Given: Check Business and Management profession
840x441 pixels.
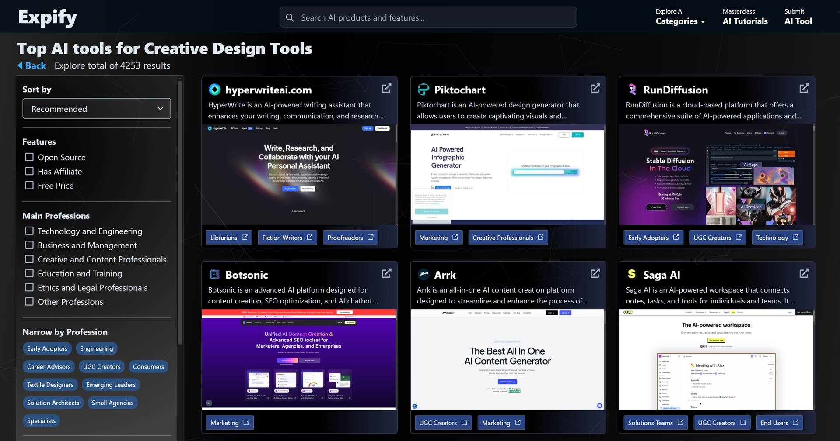Looking at the screenshot, I should click(x=29, y=245).
